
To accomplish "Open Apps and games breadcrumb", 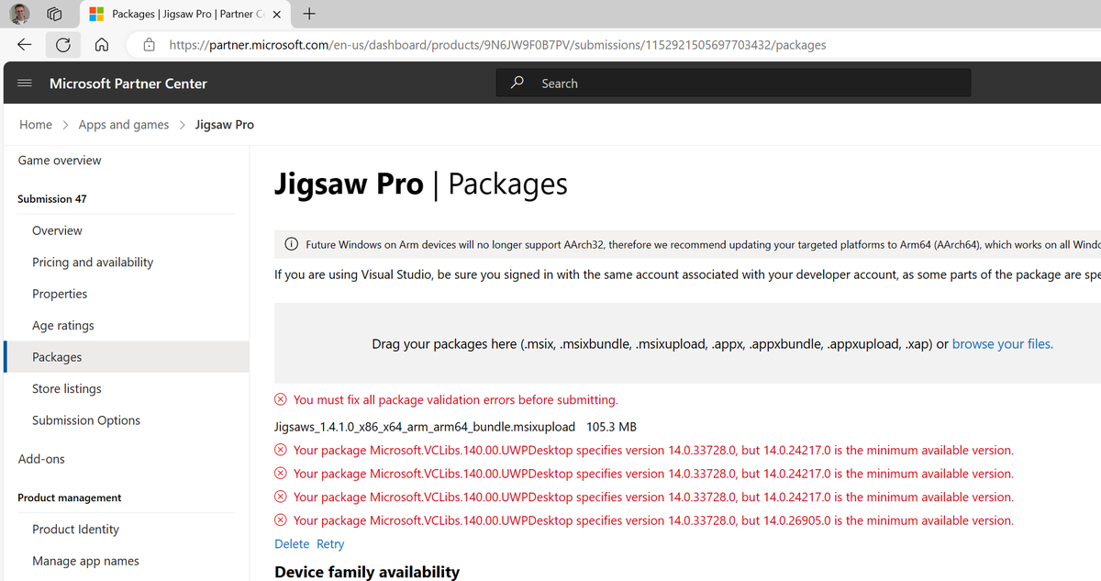I will click(x=124, y=125).
